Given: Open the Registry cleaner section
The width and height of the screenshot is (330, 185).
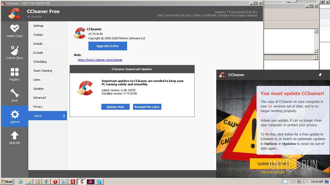Looking at the screenshot, I should (14, 74).
